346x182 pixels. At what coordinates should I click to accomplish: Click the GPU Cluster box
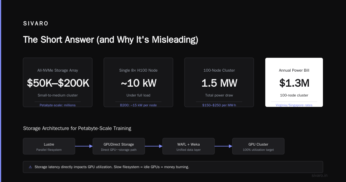point(258,146)
